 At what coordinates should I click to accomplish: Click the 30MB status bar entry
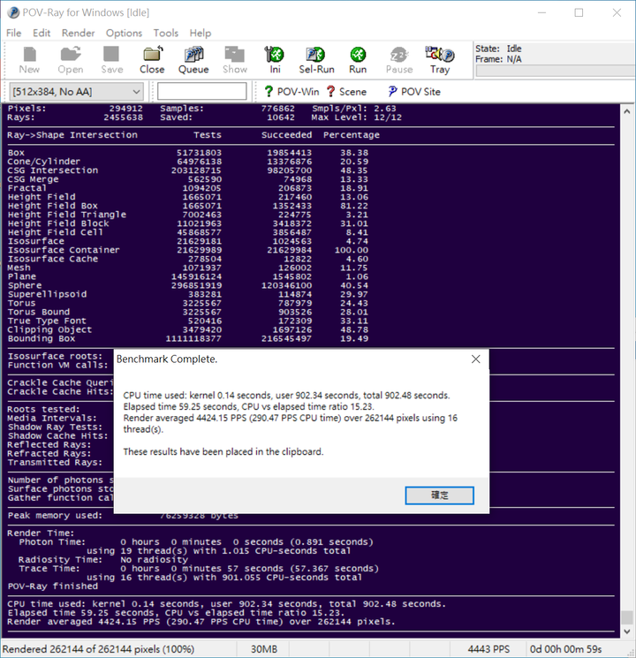tap(263, 649)
